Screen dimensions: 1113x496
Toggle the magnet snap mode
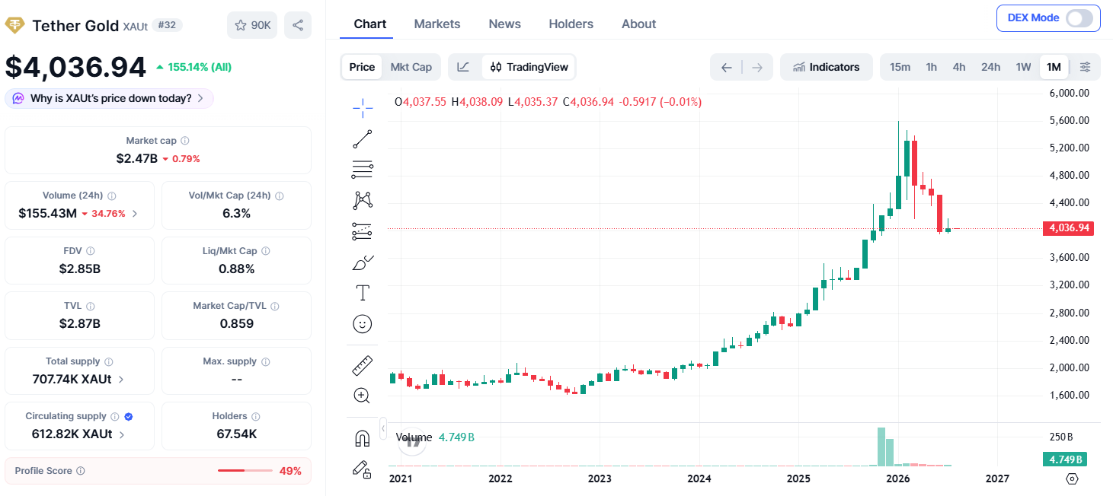click(x=363, y=438)
